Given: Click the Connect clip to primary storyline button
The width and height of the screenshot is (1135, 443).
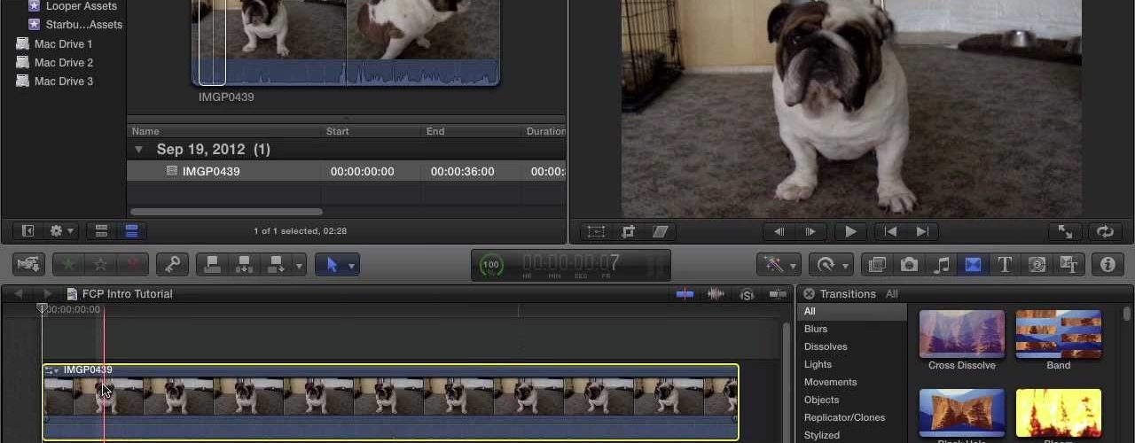Looking at the screenshot, I should tap(212, 264).
